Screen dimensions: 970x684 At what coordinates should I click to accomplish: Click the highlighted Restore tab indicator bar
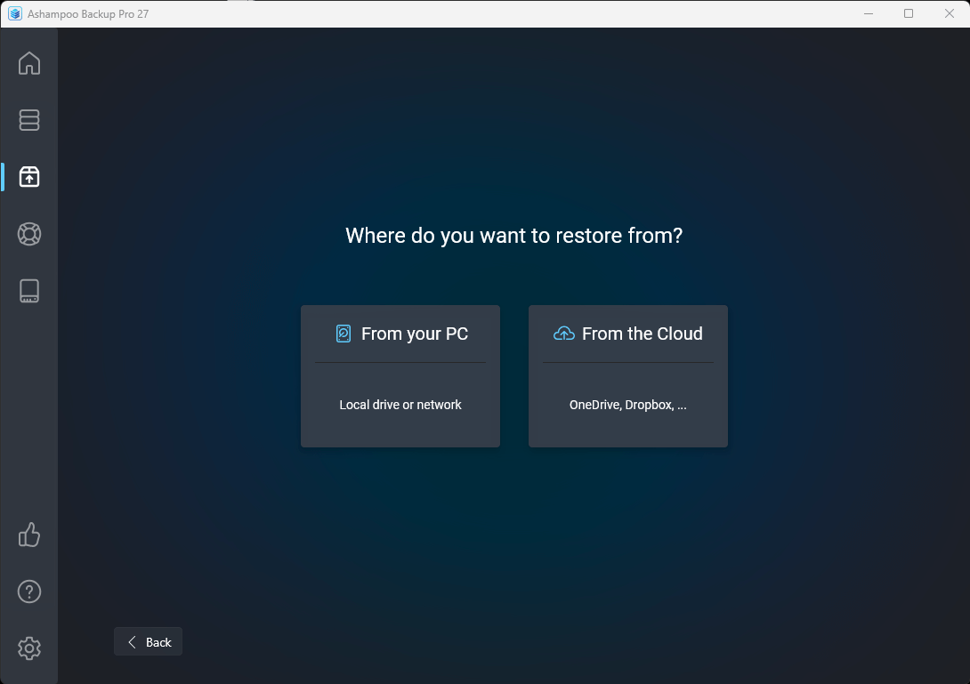(3, 177)
